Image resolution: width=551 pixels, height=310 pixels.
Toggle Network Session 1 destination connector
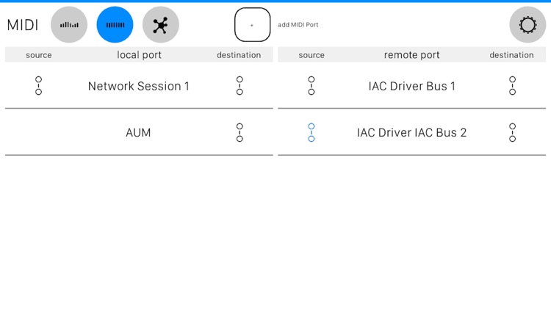coord(240,86)
